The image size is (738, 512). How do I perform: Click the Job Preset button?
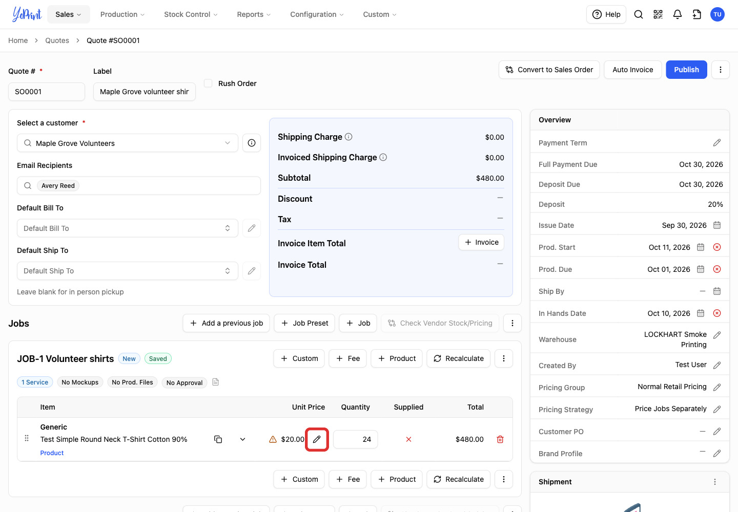[x=304, y=323]
